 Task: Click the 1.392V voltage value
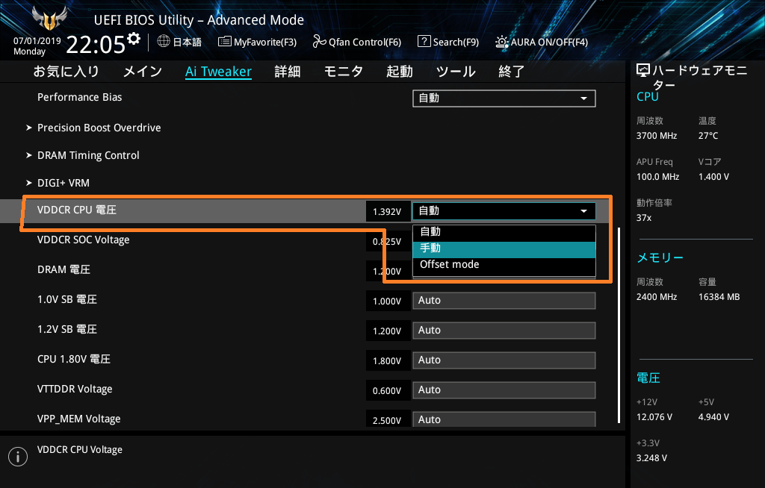click(387, 212)
